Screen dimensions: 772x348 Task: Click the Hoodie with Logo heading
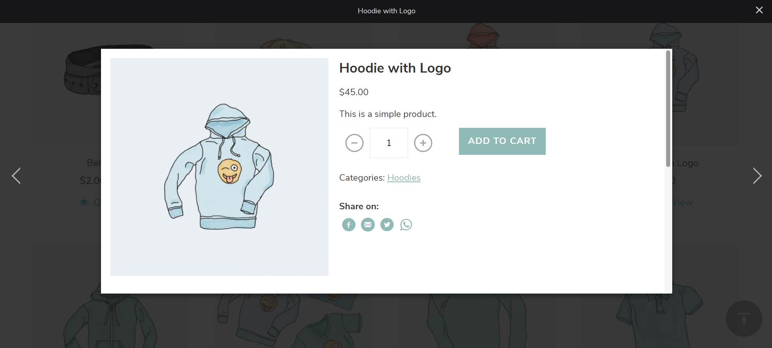(395, 68)
